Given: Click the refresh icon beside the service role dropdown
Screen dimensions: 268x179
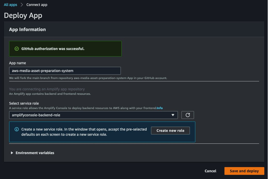Looking at the screenshot, I should tap(188, 115).
